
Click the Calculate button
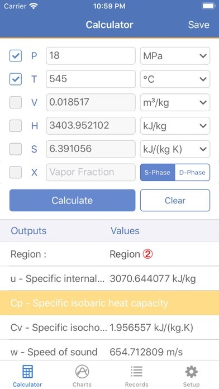coord(73,201)
